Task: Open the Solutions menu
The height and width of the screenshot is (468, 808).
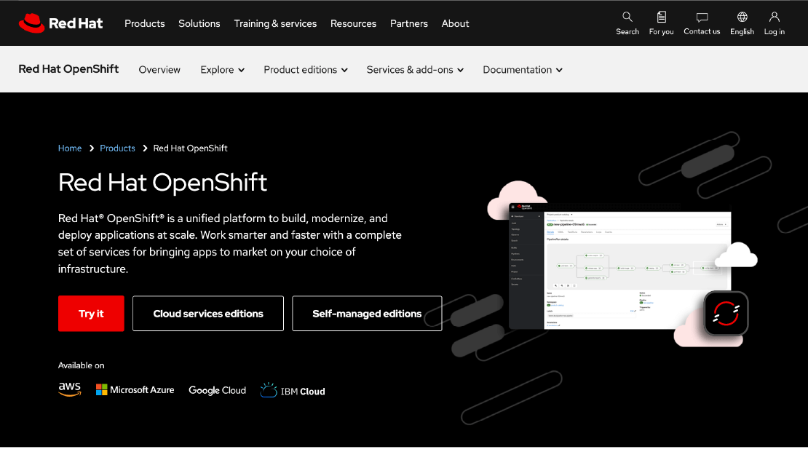Action: pos(199,24)
